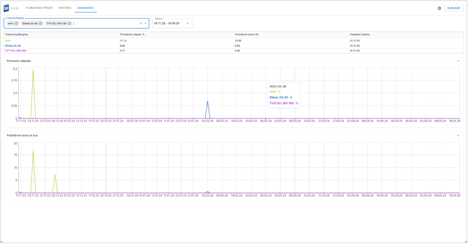The width and height of the screenshot is (469, 244).
Task: Open the settings gear icon
Action: 439,8
